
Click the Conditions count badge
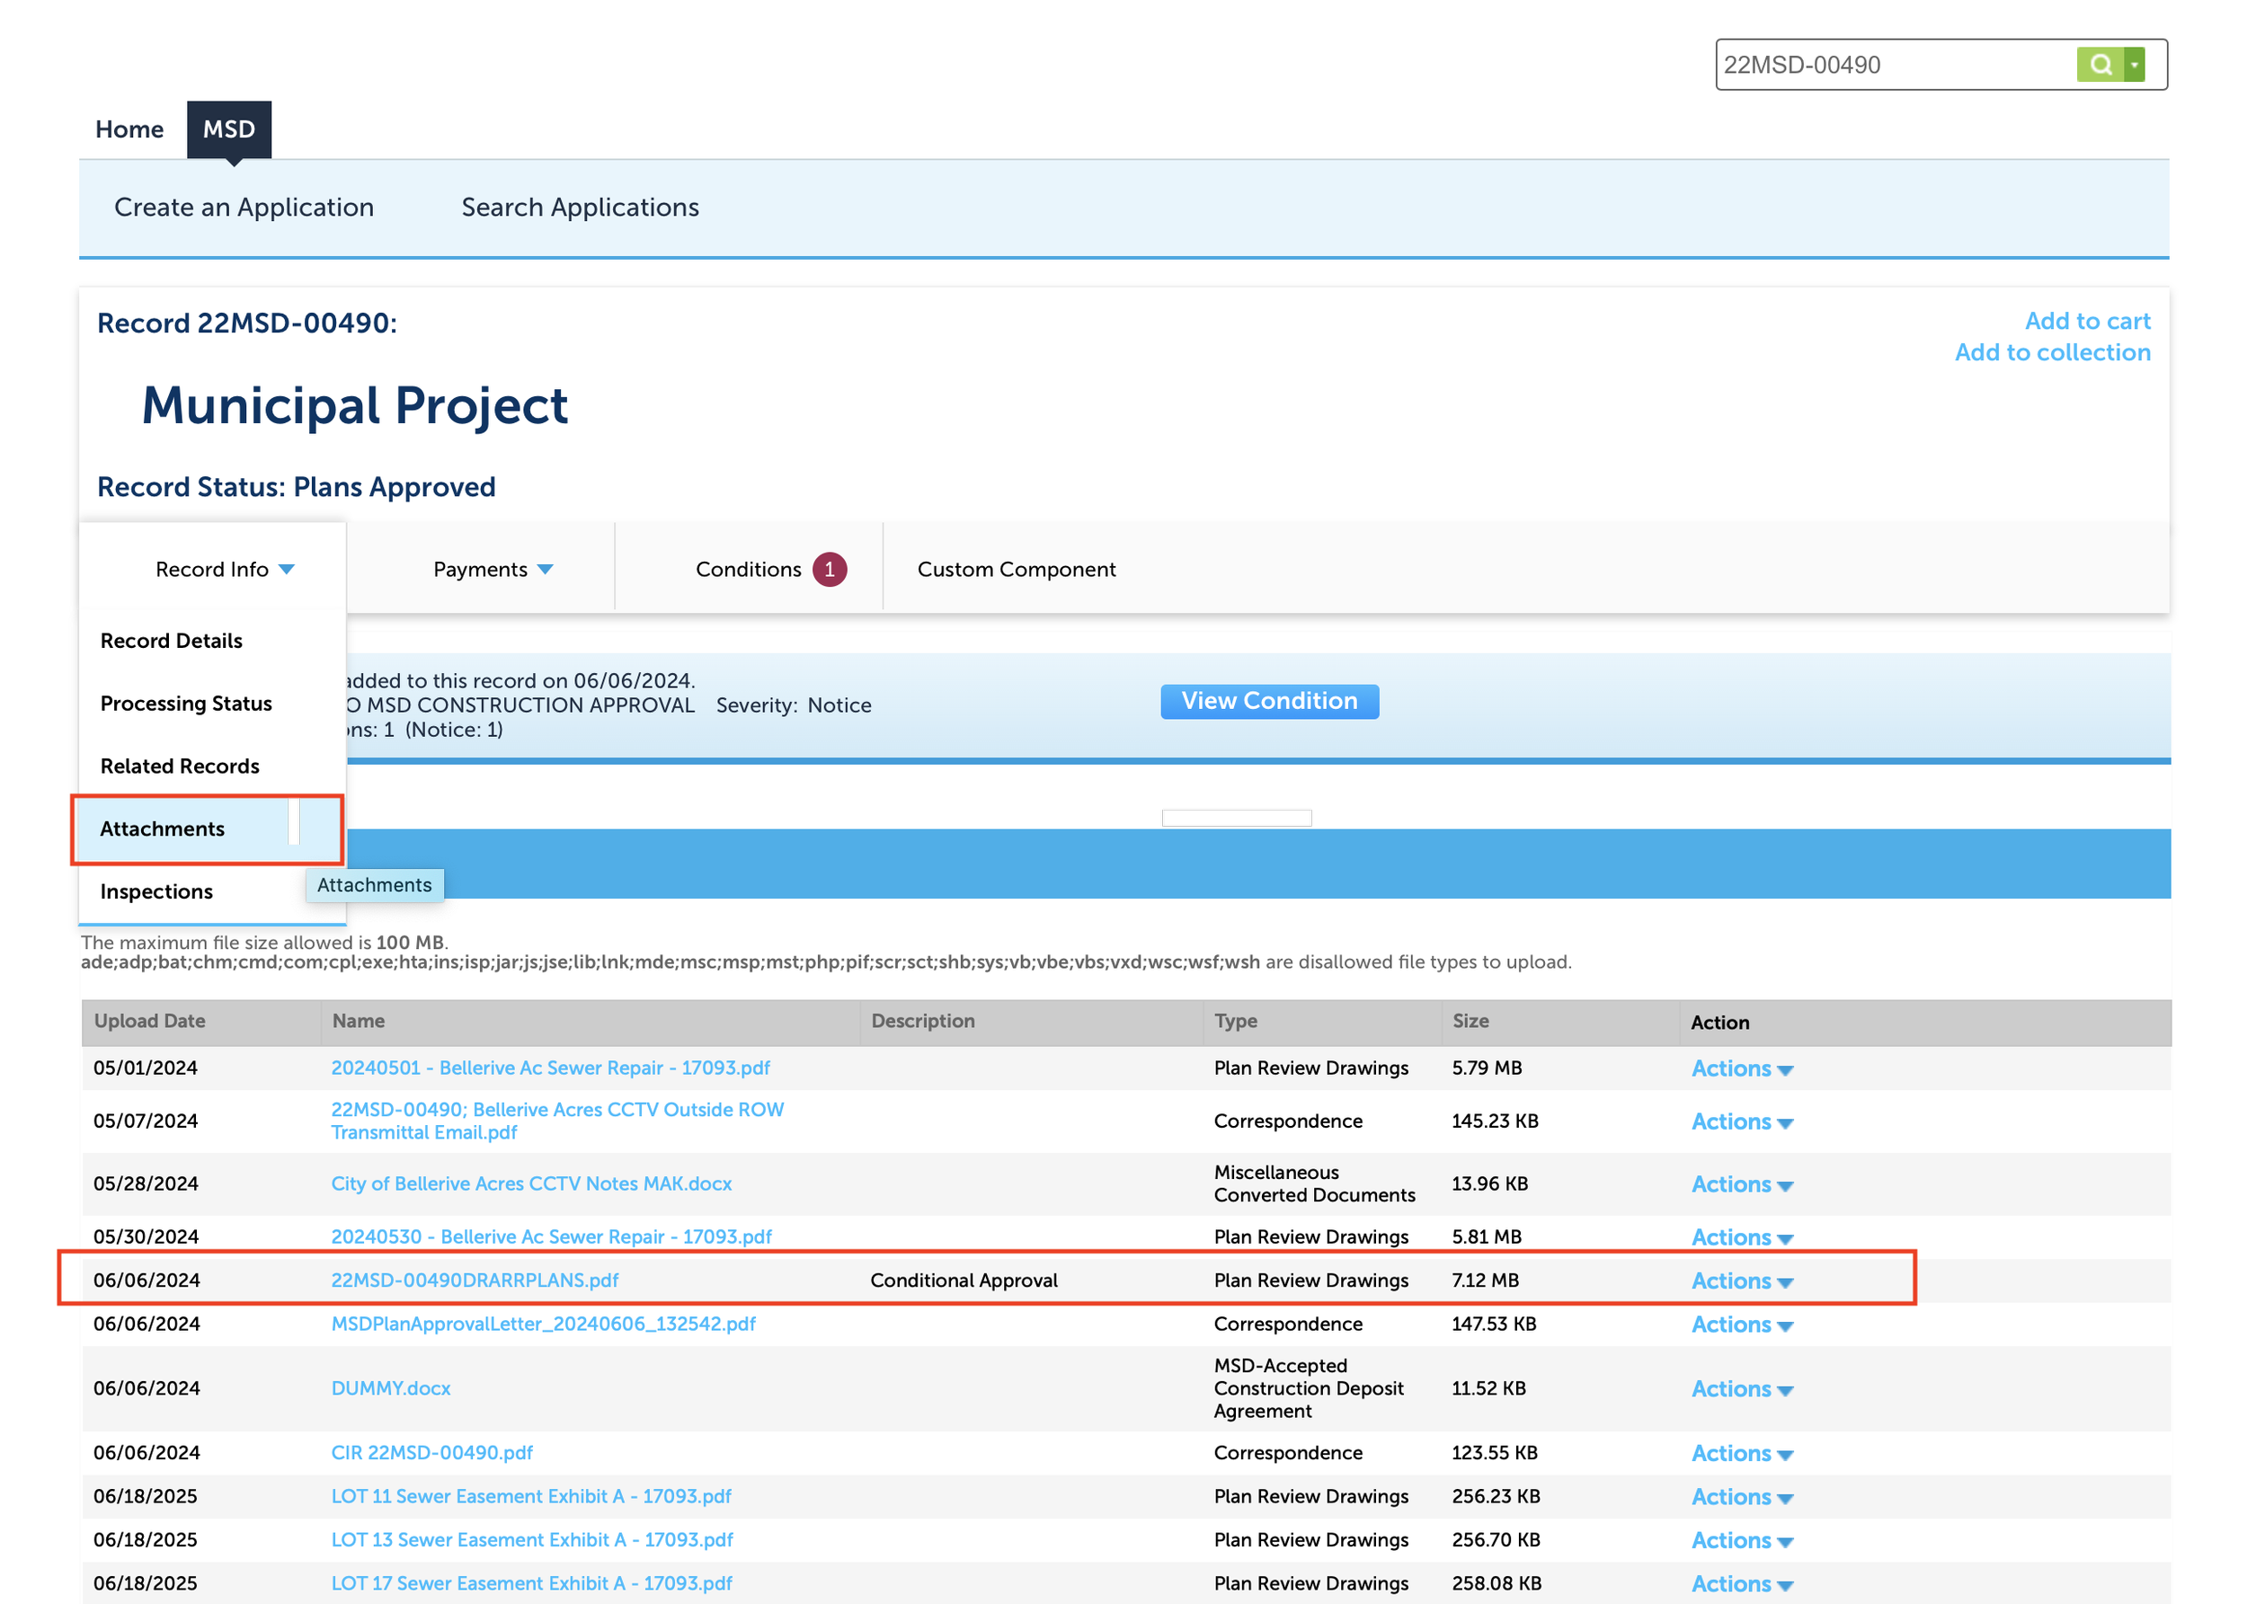tap(829, 569)
